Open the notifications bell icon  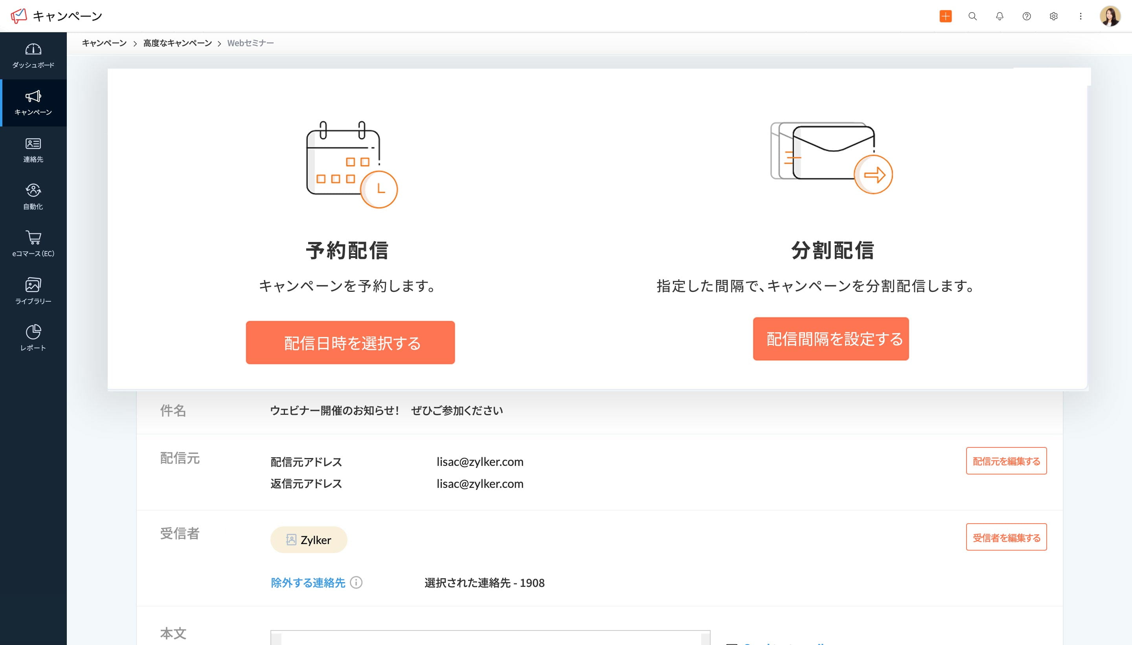1000,16
